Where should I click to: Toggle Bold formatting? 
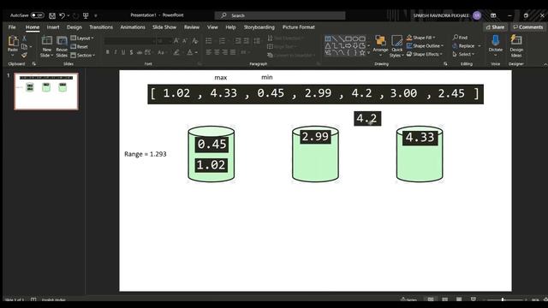(108, 52)
